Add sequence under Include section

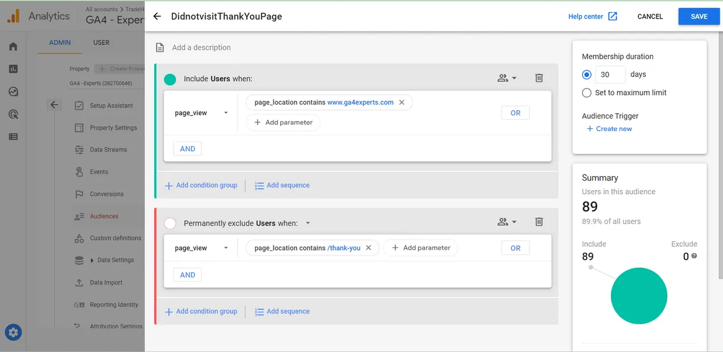pos(282,185)
